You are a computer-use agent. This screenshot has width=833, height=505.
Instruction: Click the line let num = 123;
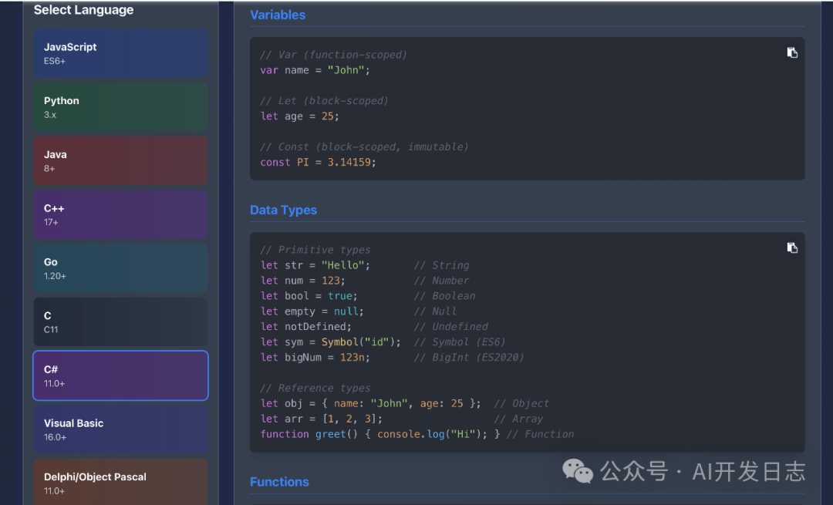pyautogui.click(x=303, y=281)
